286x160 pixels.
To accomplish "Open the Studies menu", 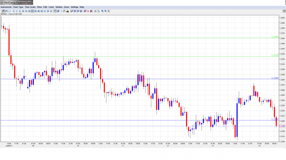I will point(59,7).
